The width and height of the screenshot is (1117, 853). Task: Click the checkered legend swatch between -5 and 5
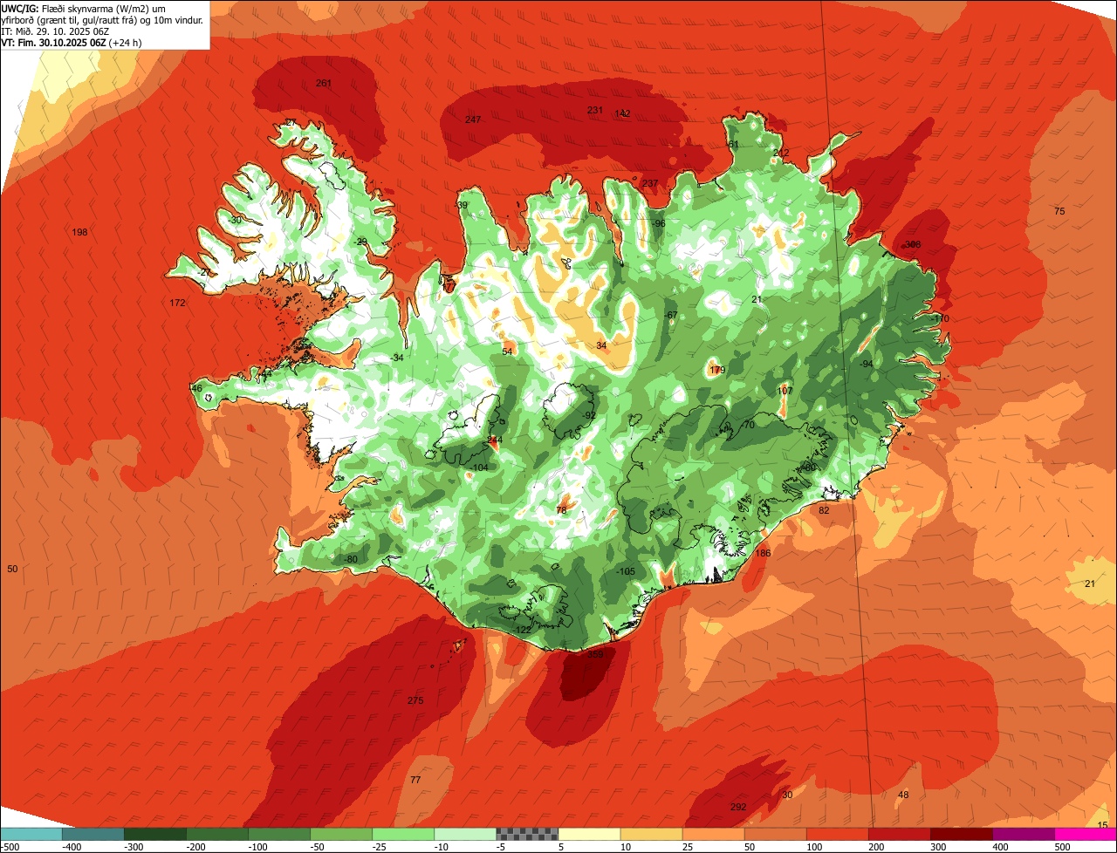point(527,834)
